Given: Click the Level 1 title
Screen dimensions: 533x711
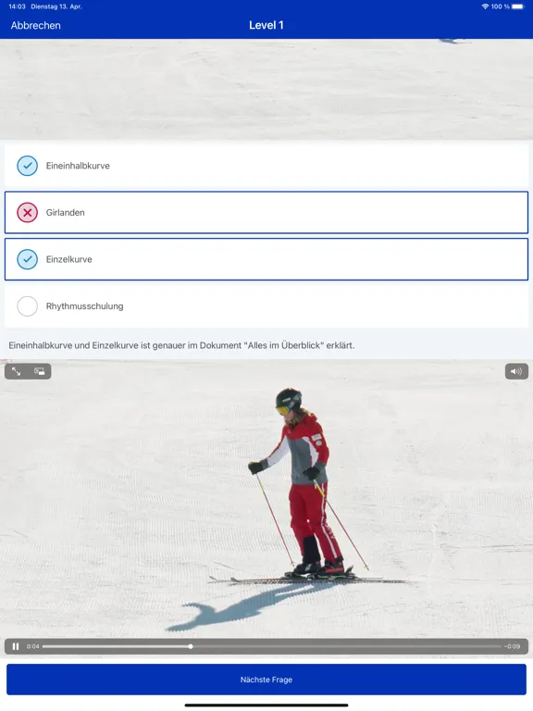Looking at the screenshot, I should (x=266, y=25).
